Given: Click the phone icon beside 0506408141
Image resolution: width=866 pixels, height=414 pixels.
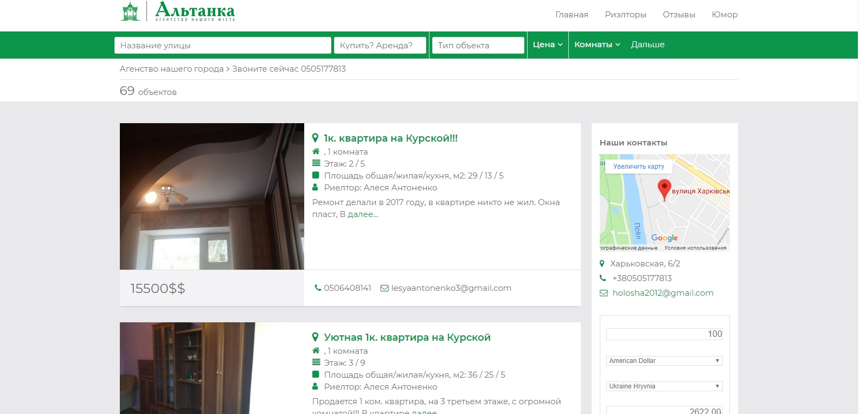Looking at the screenshot, I should tap(318, 288).
